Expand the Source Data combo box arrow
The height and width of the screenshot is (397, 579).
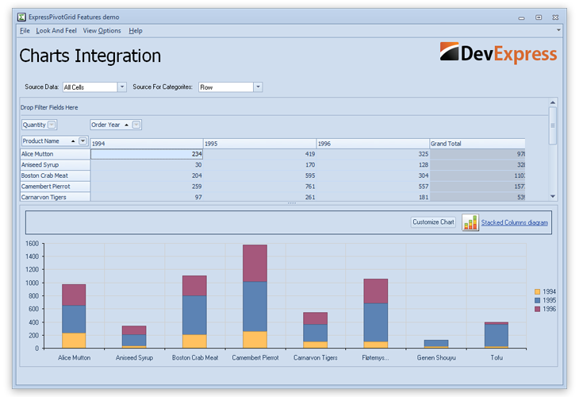(x=122, y=87)
